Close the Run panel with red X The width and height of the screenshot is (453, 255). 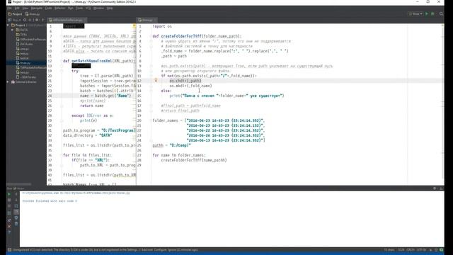pyautogui.click(x=9, y=226)
